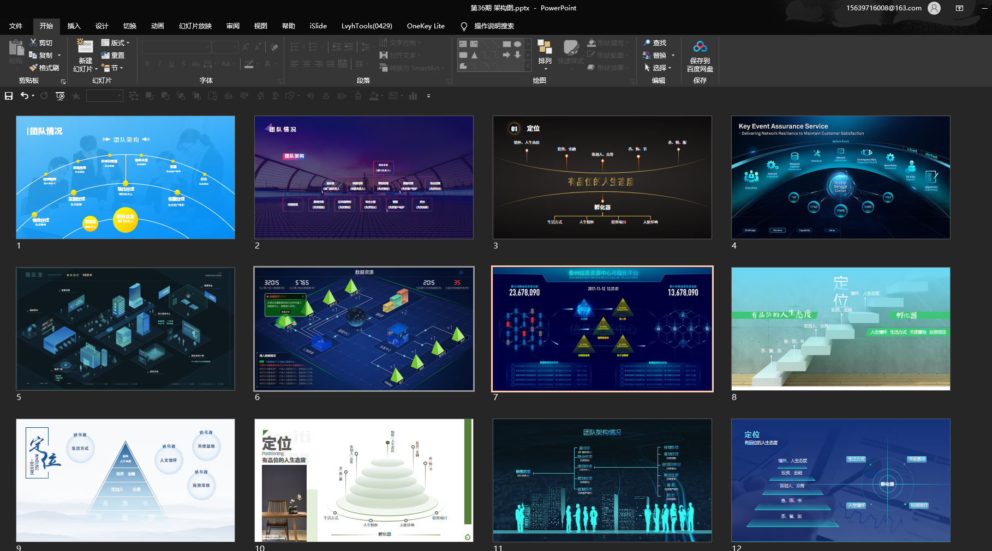Open the File (文件) menu

[16, 26]
